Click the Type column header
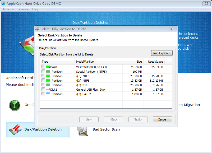The image size is (212, 153). click(57, 62)
